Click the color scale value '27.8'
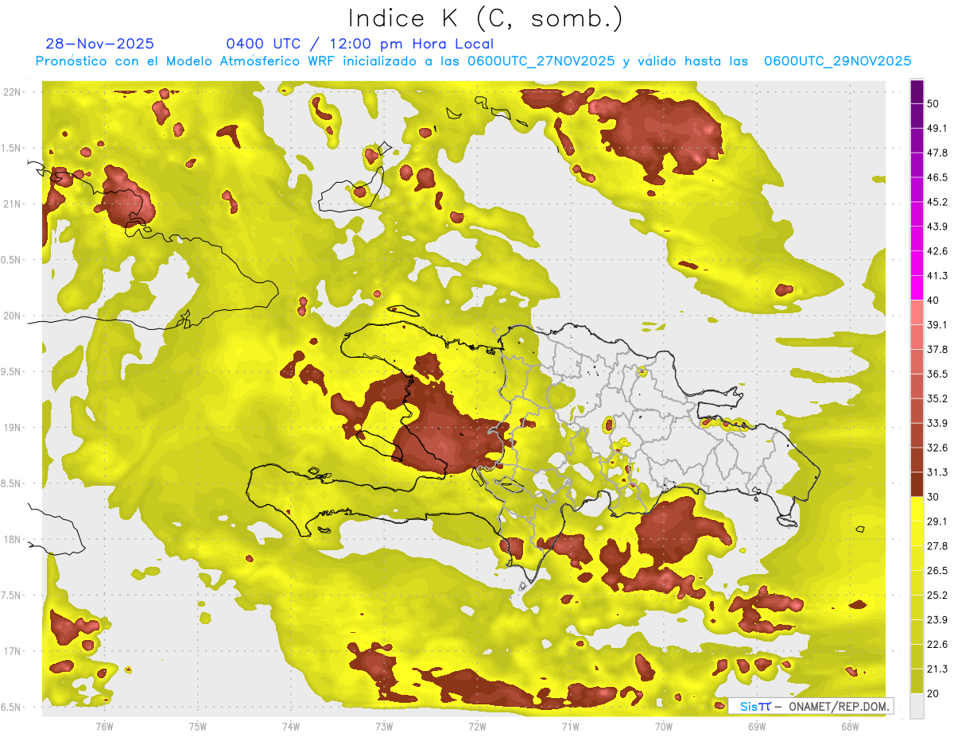Screen dimensions: 954x737 937,546
